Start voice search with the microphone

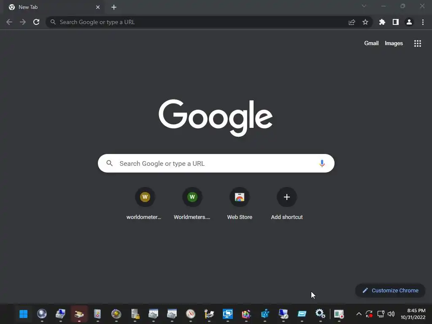(322, 163)
